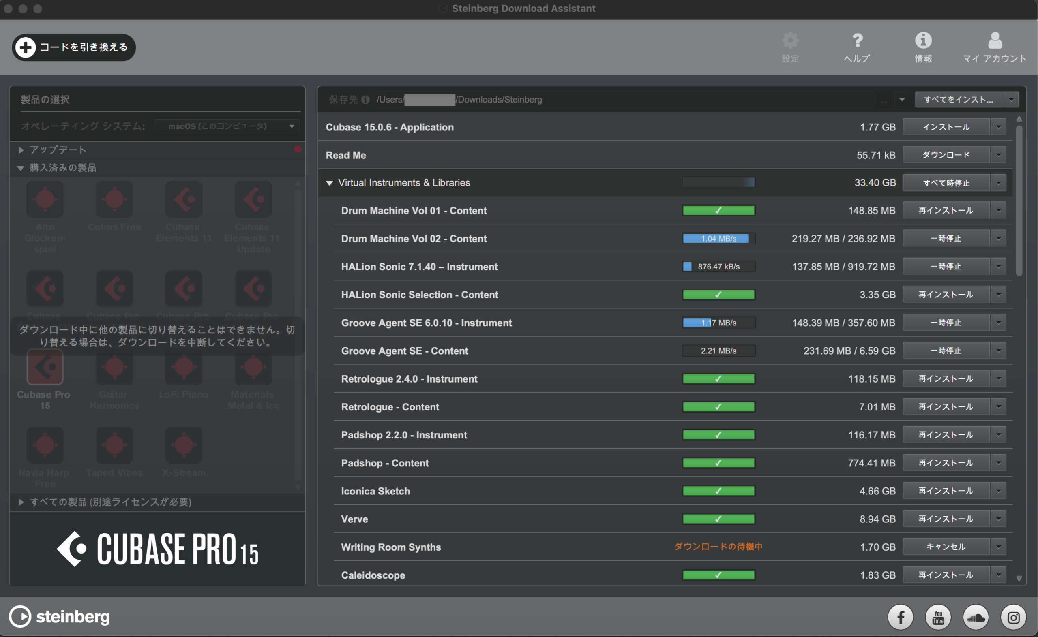Open the Instagram footer icon
The width and height of the screenshot is (1038, 637).
[1013, 618]
